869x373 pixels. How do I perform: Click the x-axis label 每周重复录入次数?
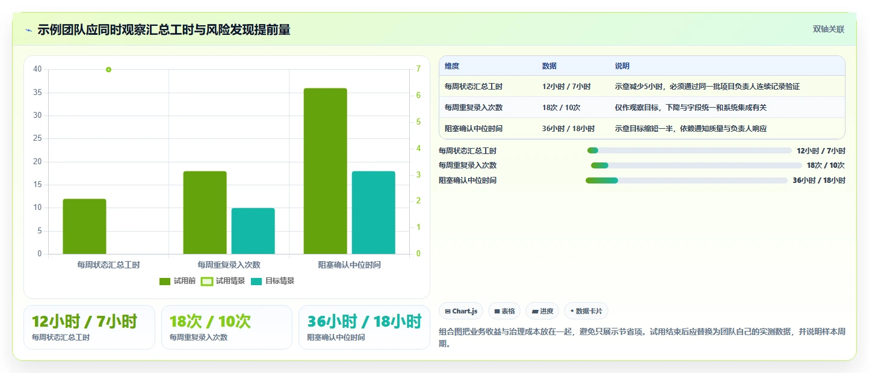(x=229, y=265)
